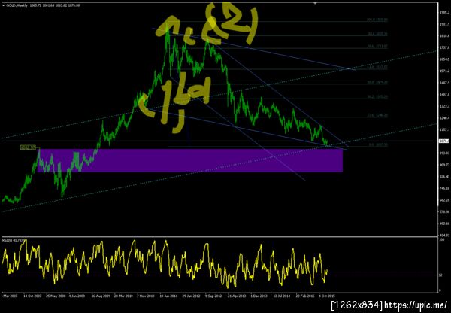Click the 1571.2 price axis value
This screenshot has width=451, height=313.
[444, 71]
